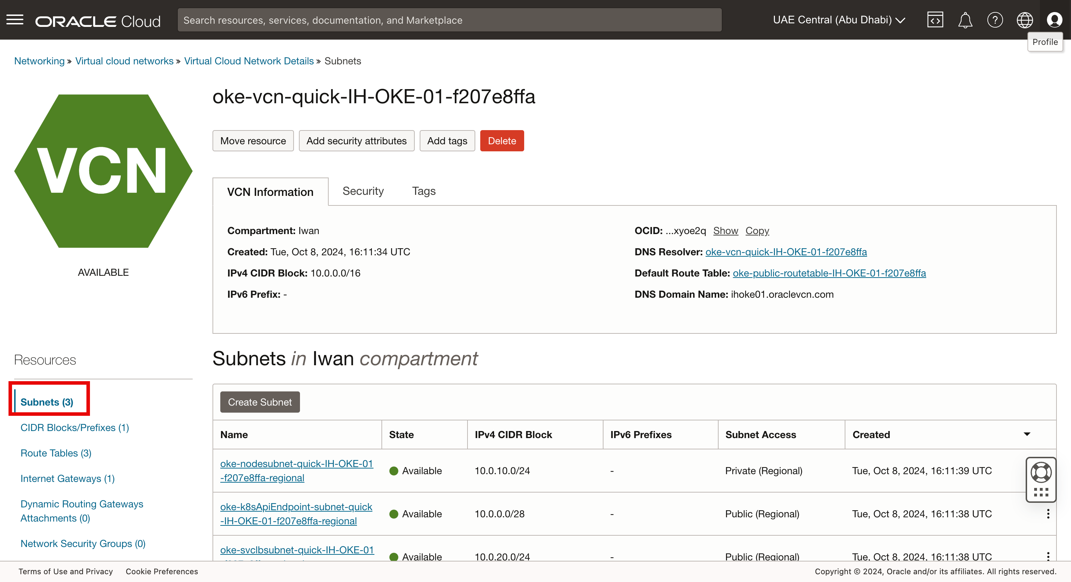Switch to the Tags tab
This screenshot has width=1071, height=582.
coord(423,191)
